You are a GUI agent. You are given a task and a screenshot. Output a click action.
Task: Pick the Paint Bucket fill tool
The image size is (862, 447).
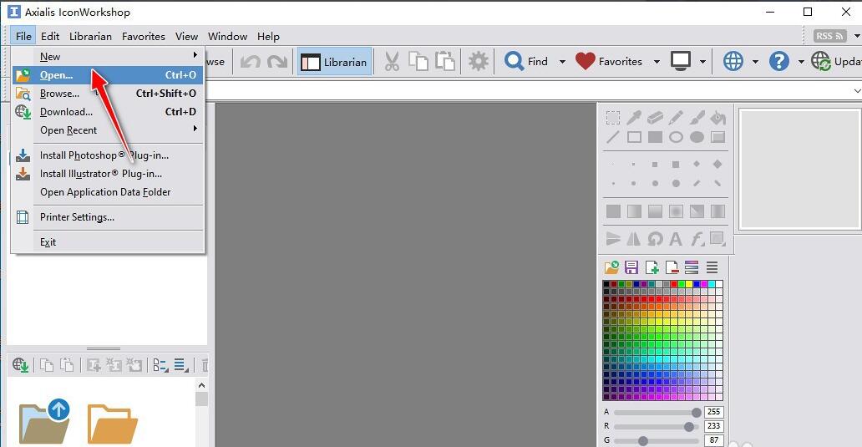pos(717,118)
